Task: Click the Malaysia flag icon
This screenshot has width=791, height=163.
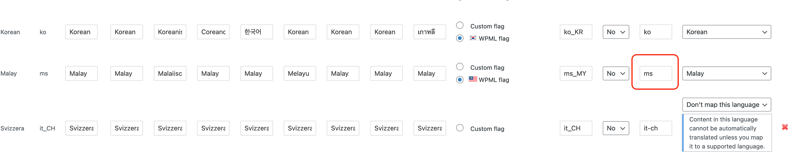Action: [473, 79]
